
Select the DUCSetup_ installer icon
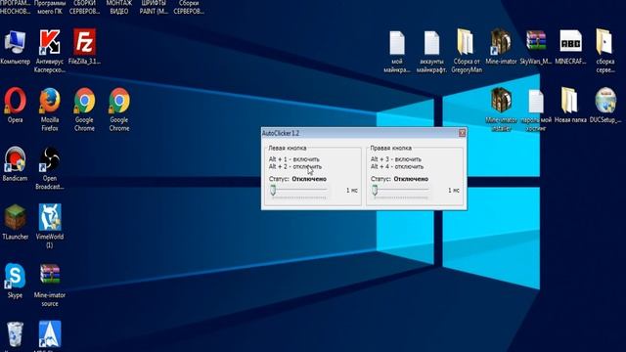[x=605, y=100]
